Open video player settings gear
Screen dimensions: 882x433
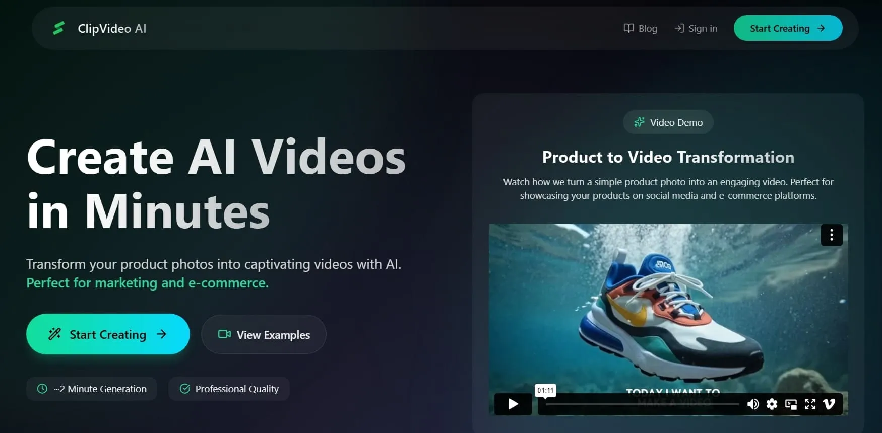(x=772, y=404)
